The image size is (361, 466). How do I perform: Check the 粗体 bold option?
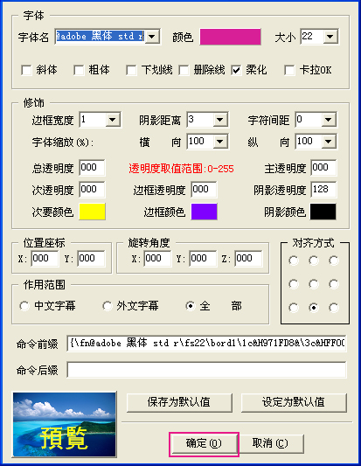[x=79, y=71]
